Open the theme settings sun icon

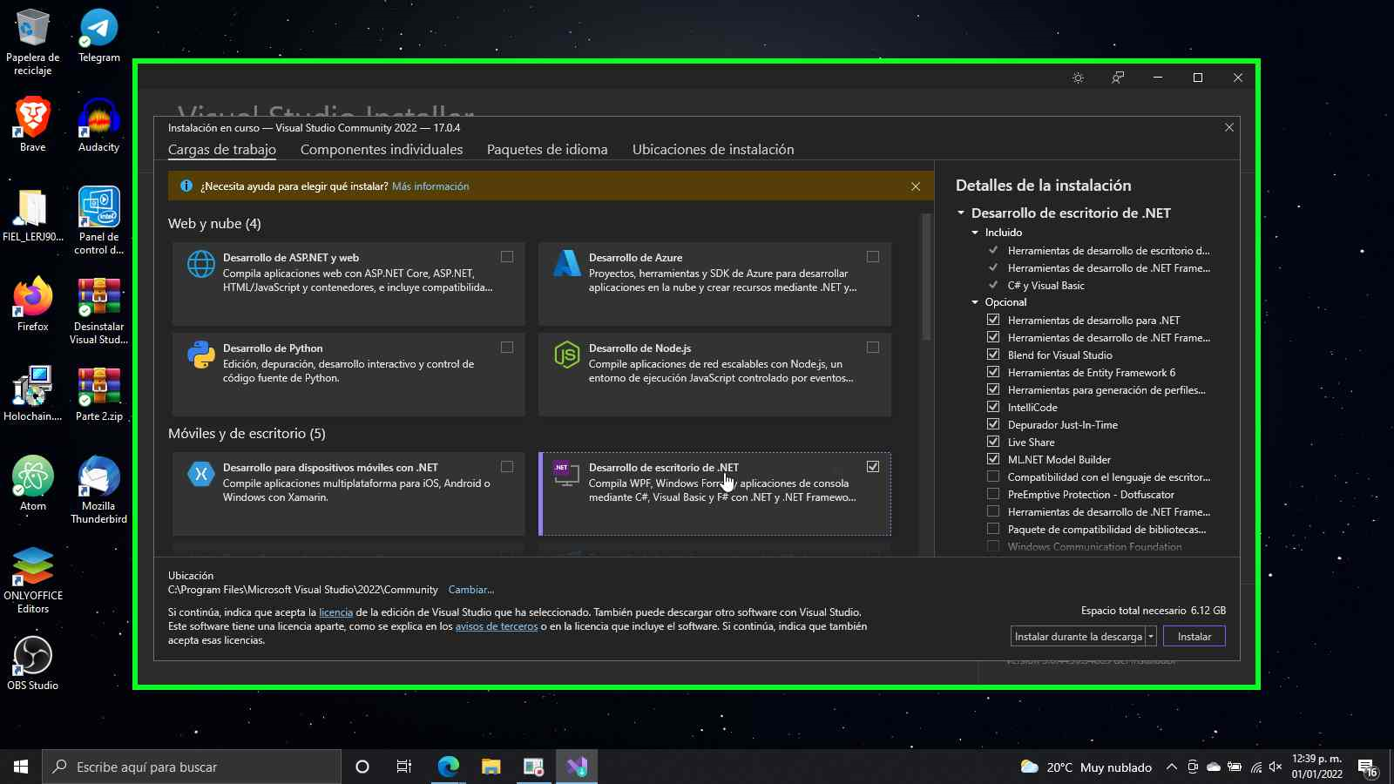pos(1078,78)
